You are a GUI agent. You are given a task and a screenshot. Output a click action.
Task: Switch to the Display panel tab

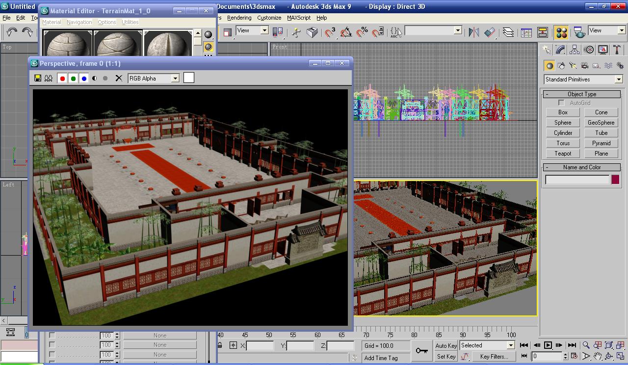coord(603,50)
